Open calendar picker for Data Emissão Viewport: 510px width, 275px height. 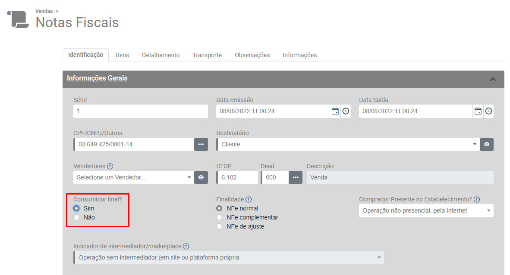pyautogui.click(x=335, y=111)
